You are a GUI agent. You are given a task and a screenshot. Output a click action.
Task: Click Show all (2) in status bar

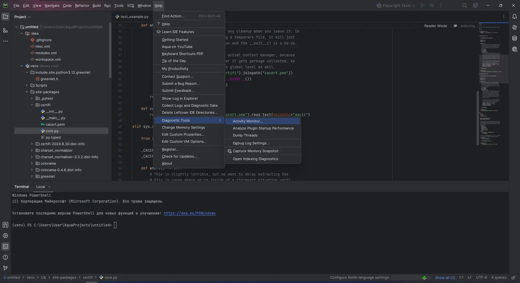445,278
